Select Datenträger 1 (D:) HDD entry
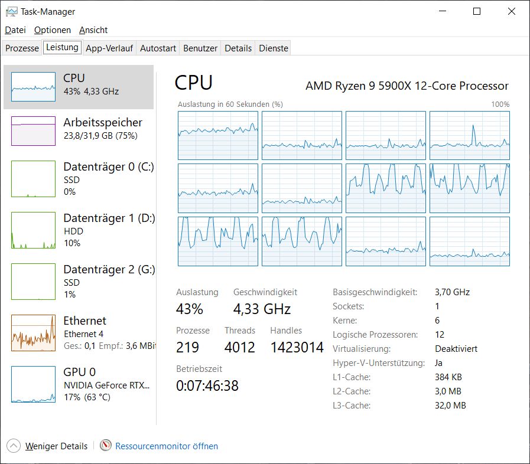This screenshot has width=530, height=464. click(33, 230)
